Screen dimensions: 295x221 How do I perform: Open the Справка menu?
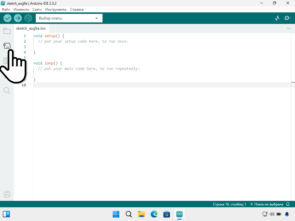pos(77,9)
